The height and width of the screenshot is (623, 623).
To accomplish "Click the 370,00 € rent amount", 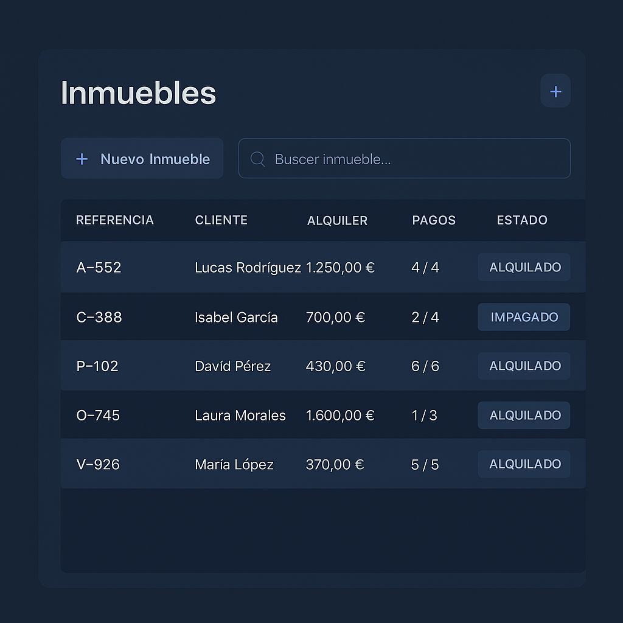I will [335, 465].
